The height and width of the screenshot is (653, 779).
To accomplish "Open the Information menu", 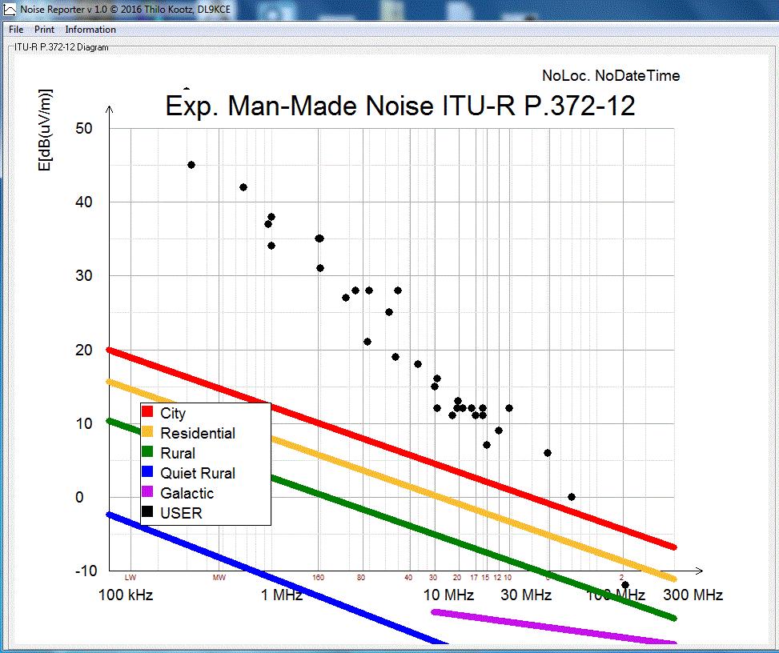I will pyautogui.click(x=90, y=30).
